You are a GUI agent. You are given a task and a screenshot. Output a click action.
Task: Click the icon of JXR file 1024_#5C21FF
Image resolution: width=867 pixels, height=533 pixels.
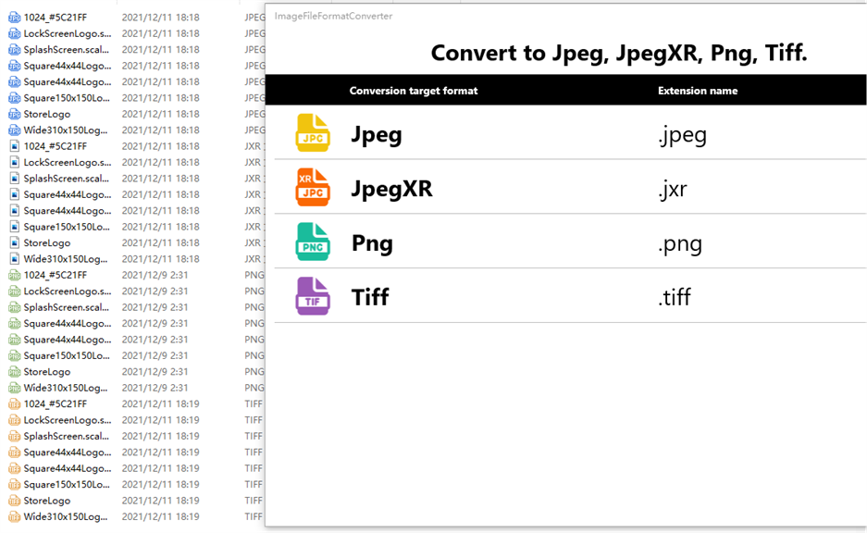15,146
